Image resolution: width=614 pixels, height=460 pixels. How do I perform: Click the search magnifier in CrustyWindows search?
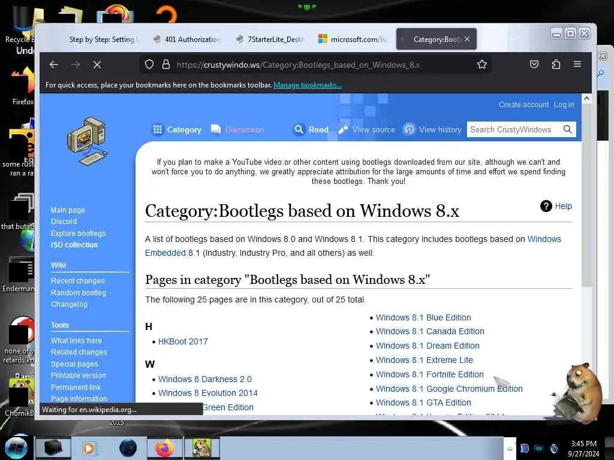click(x=567, y=129)
